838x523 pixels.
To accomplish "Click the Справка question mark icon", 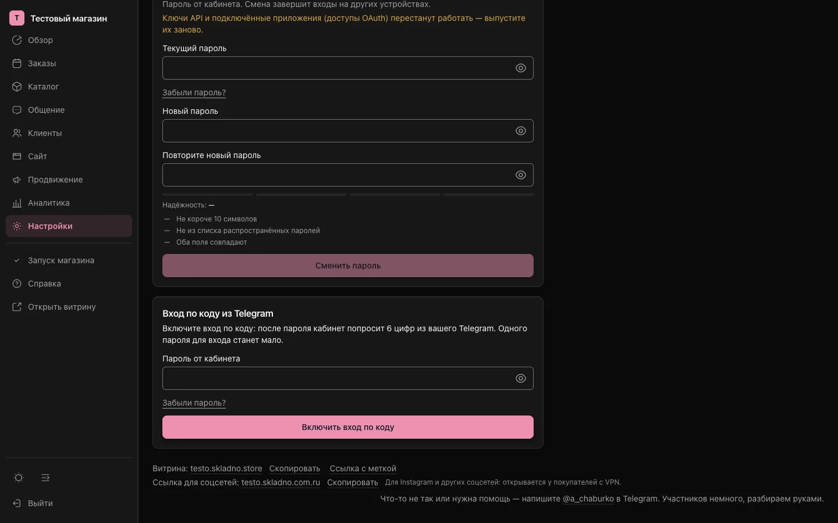I will tap(17, 284).
